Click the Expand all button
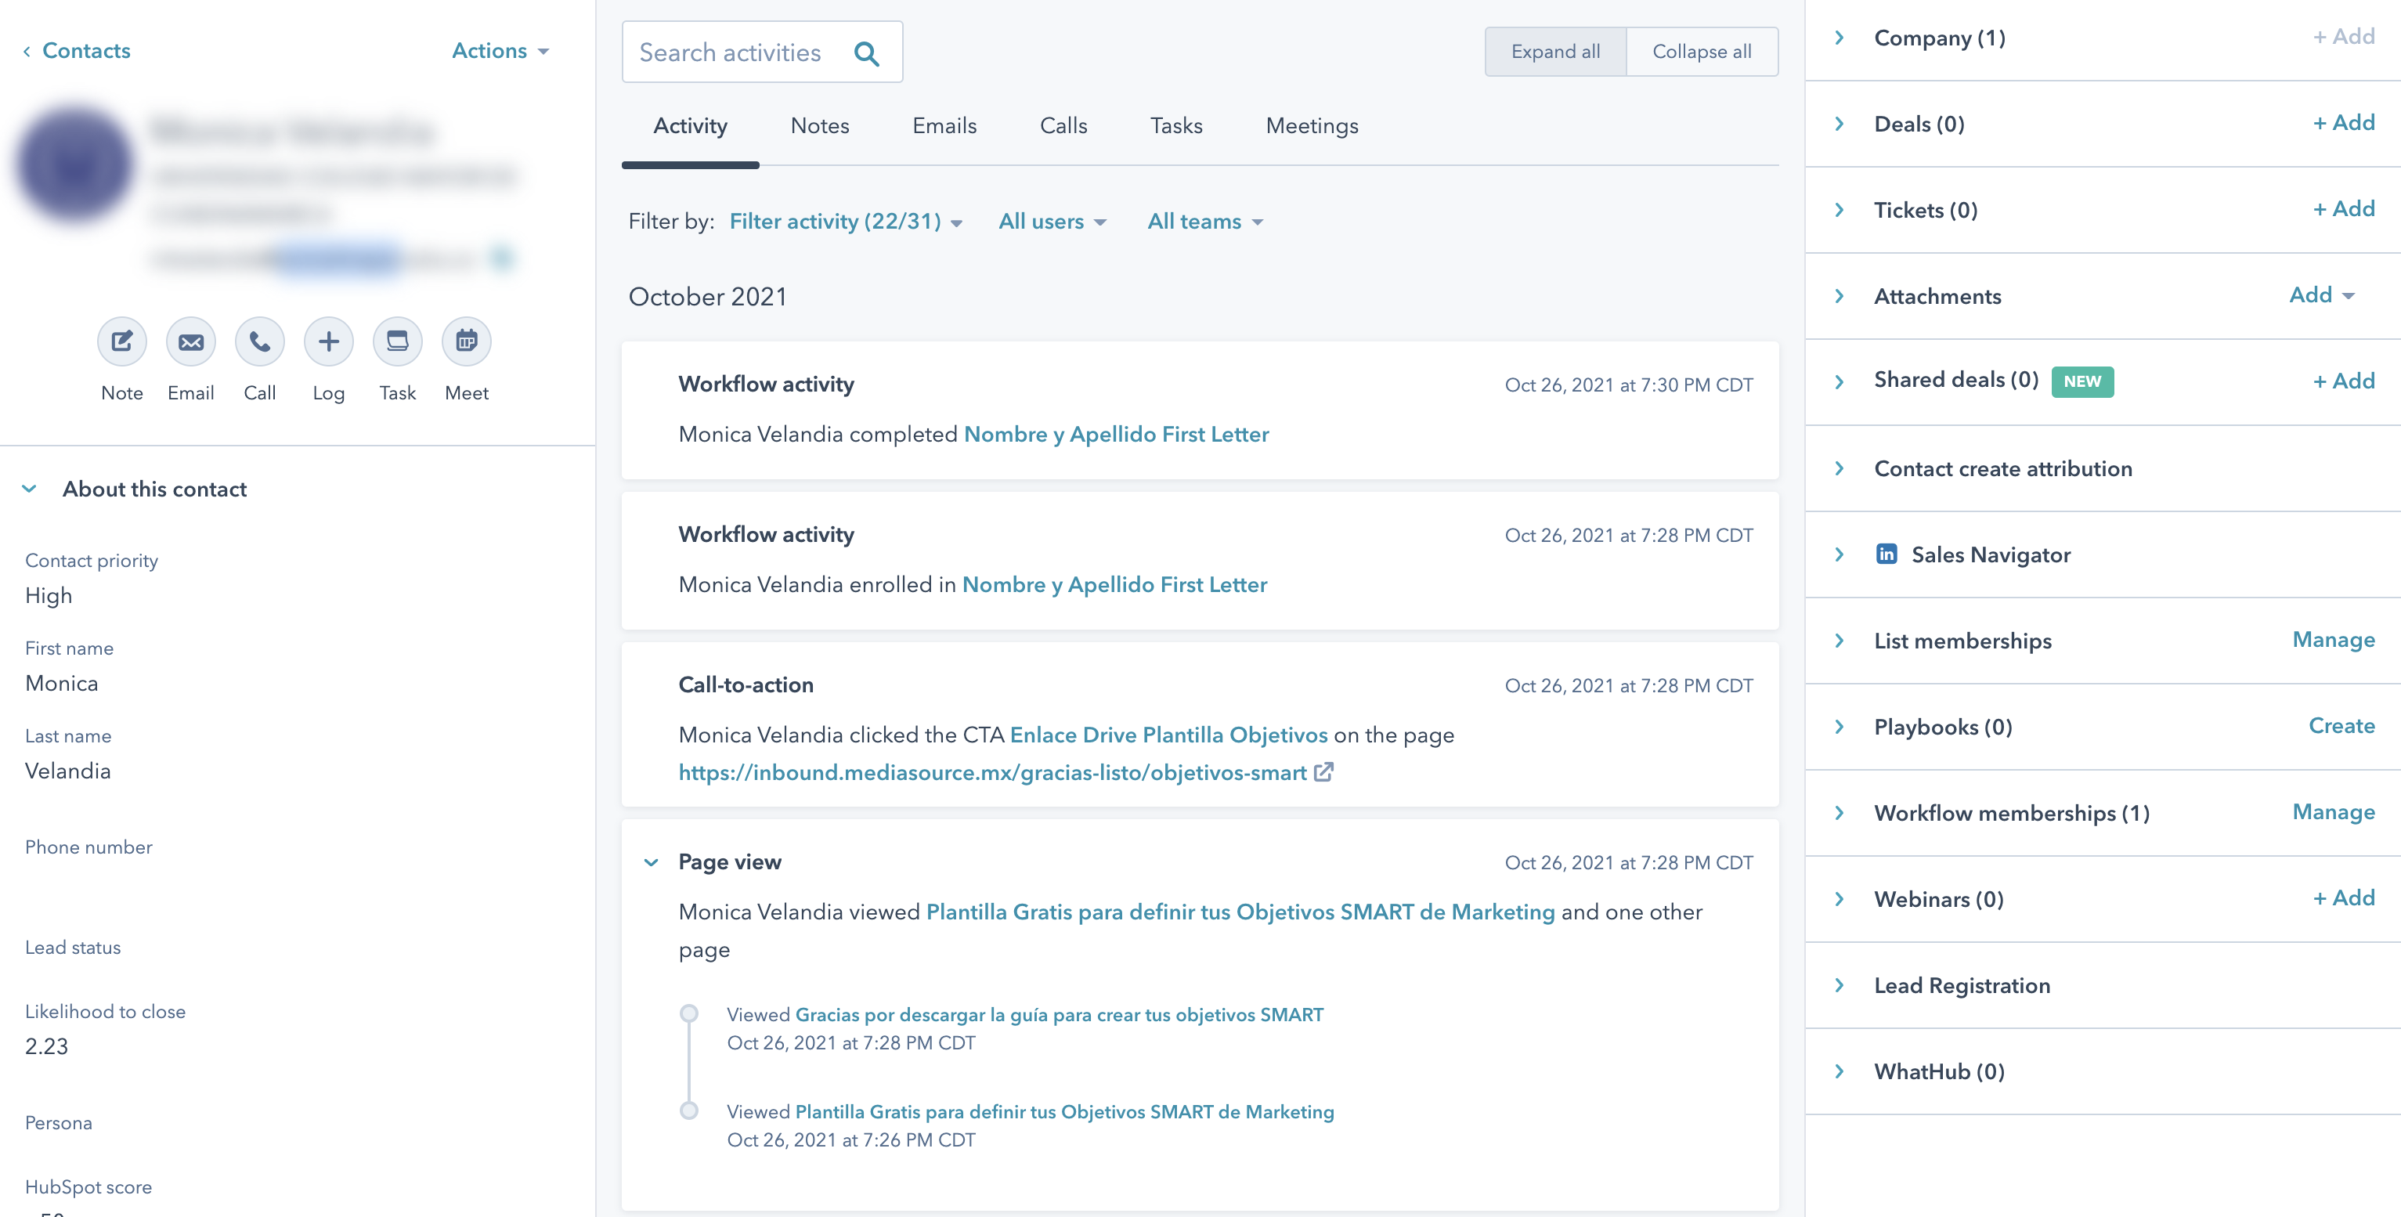Image resolution: width=2401 pixels, height=1217 pixels. point(1555,52)
